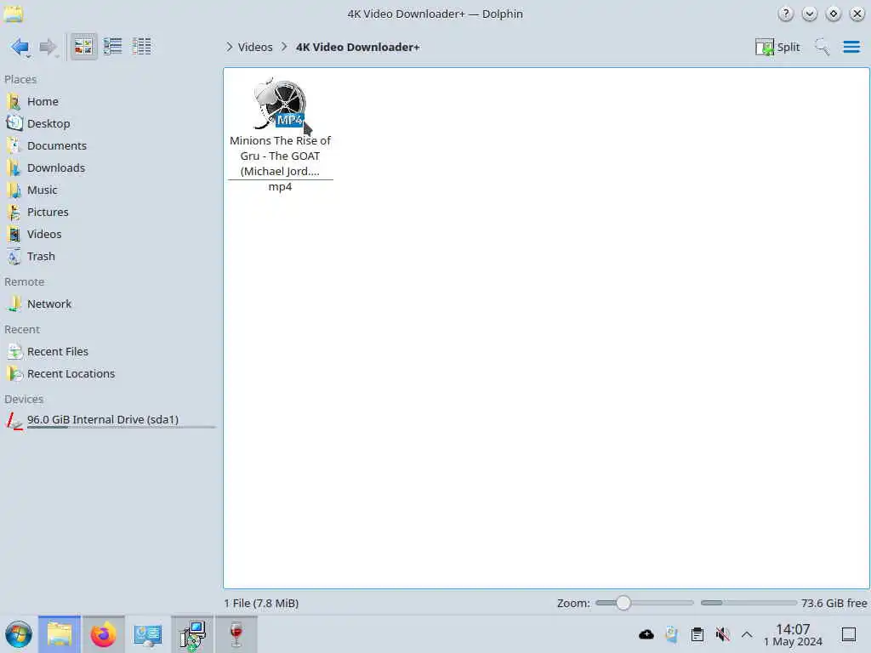Open Network under Remote
Screen dimensions: 871x653
[48, 304]
